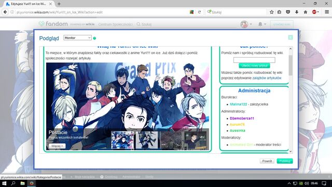Open the downloads arrow icon
The width and height of the screenshot is (332, 187).
pos(297,12)
